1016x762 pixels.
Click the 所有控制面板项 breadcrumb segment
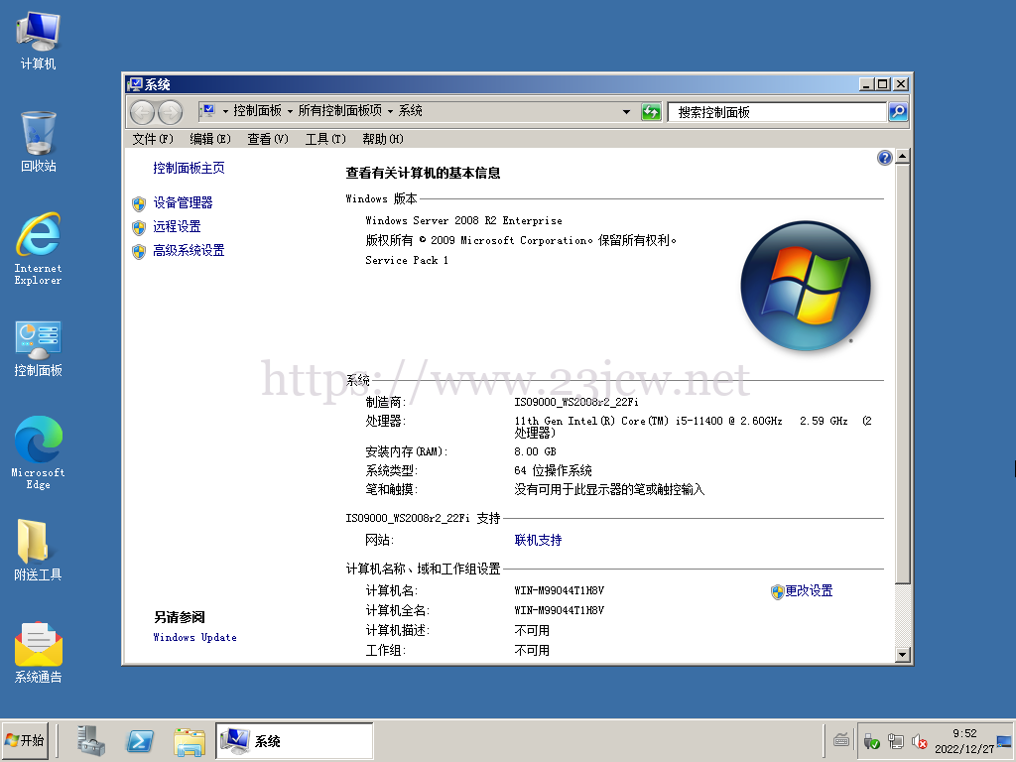[340, 111]
